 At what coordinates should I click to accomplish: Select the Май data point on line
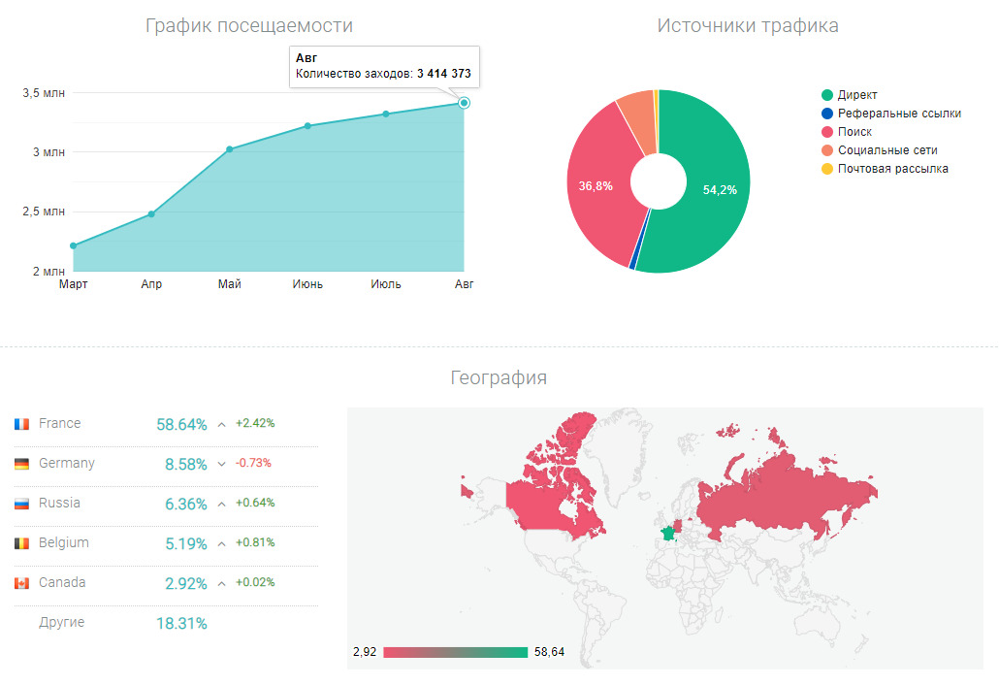[230, 149]
